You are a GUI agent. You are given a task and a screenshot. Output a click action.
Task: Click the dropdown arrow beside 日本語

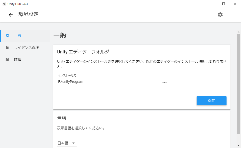[x=73, y=143]
